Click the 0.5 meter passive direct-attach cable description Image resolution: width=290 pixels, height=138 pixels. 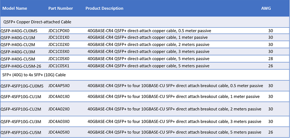[149, 30]
